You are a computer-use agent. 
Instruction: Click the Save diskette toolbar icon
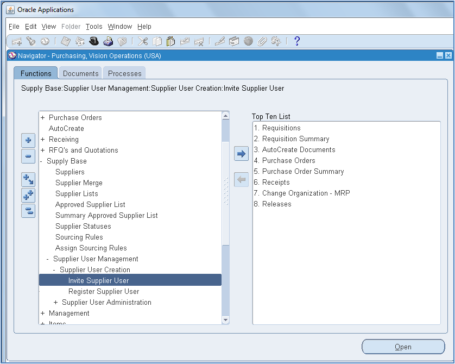(66, 41)
